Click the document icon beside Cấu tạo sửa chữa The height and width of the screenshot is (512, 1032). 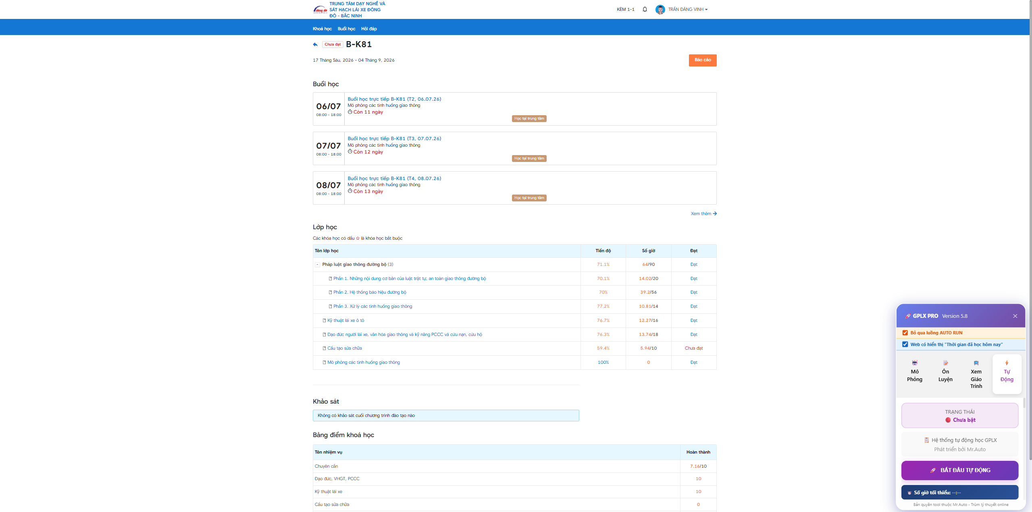pos(324,348)
